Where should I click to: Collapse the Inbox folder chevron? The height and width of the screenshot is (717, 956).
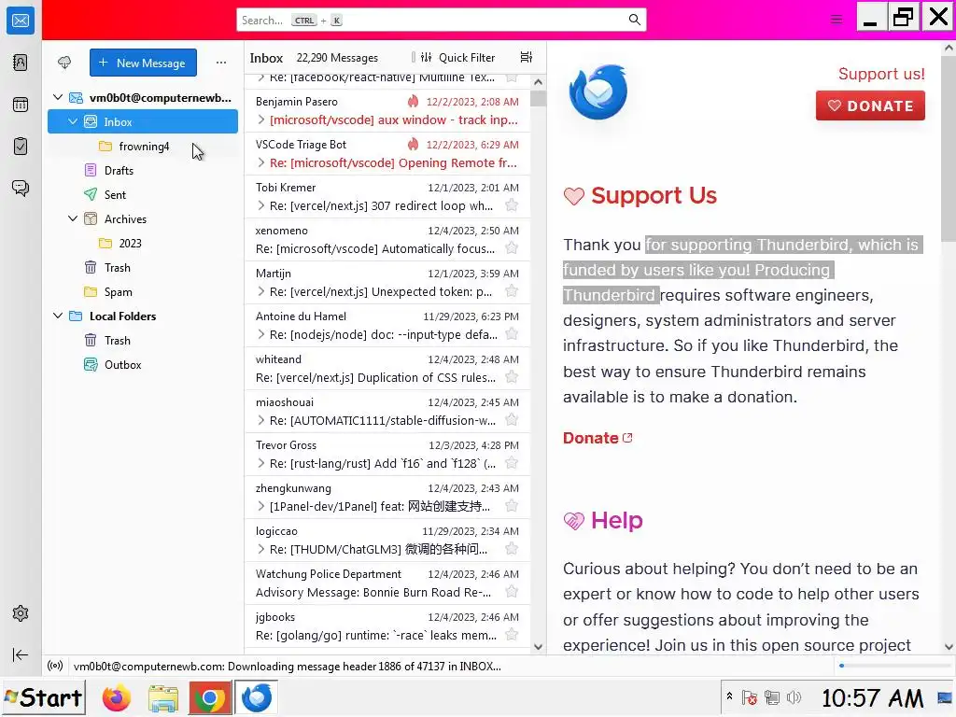(x=73, y=121)
